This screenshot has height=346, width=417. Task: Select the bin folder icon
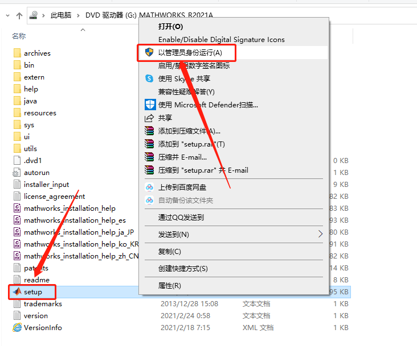tap(17, 65)
